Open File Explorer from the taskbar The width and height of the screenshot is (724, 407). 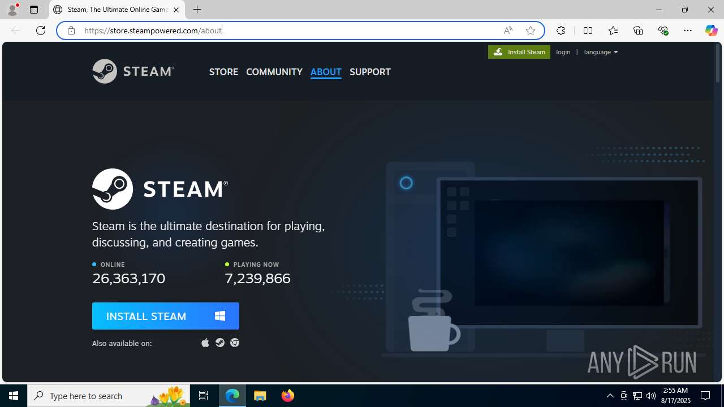click(x=260, y=396)
